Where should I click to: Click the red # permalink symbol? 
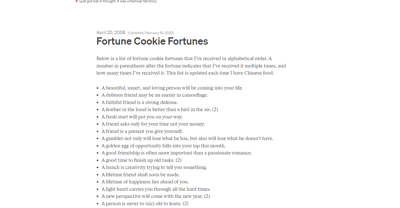[76, 1]
